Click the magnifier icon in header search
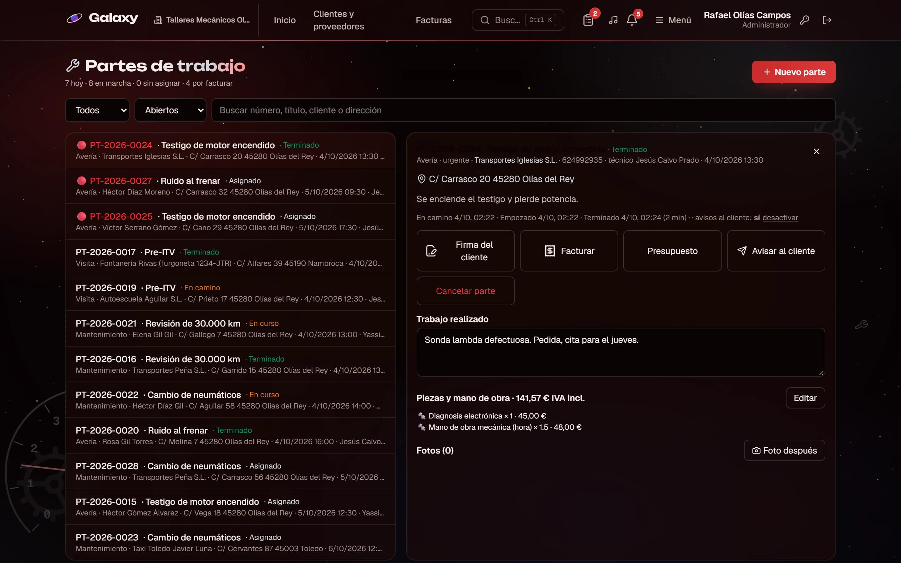Image resolution: width=901 pixels, height=563 pixels. pyautogui.click(x=485, y=20)
